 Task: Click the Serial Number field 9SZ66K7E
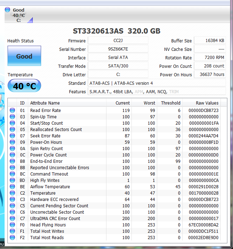point(118,49)
